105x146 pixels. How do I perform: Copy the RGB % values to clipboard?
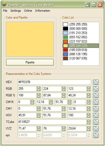point(96,96)
